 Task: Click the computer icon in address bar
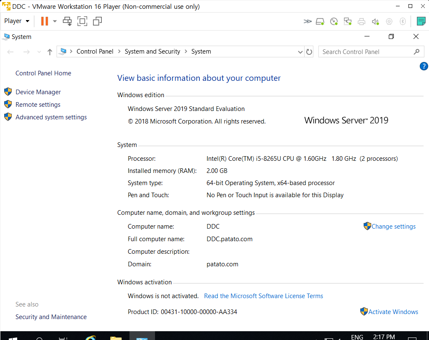[x=63, y=52]
